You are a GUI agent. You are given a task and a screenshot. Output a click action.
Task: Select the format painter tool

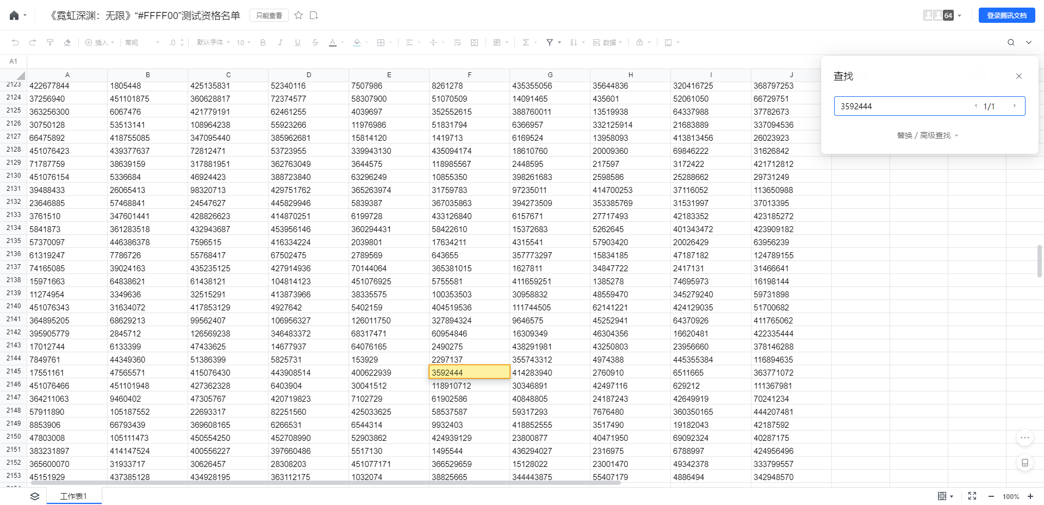(x=50, y=42)
